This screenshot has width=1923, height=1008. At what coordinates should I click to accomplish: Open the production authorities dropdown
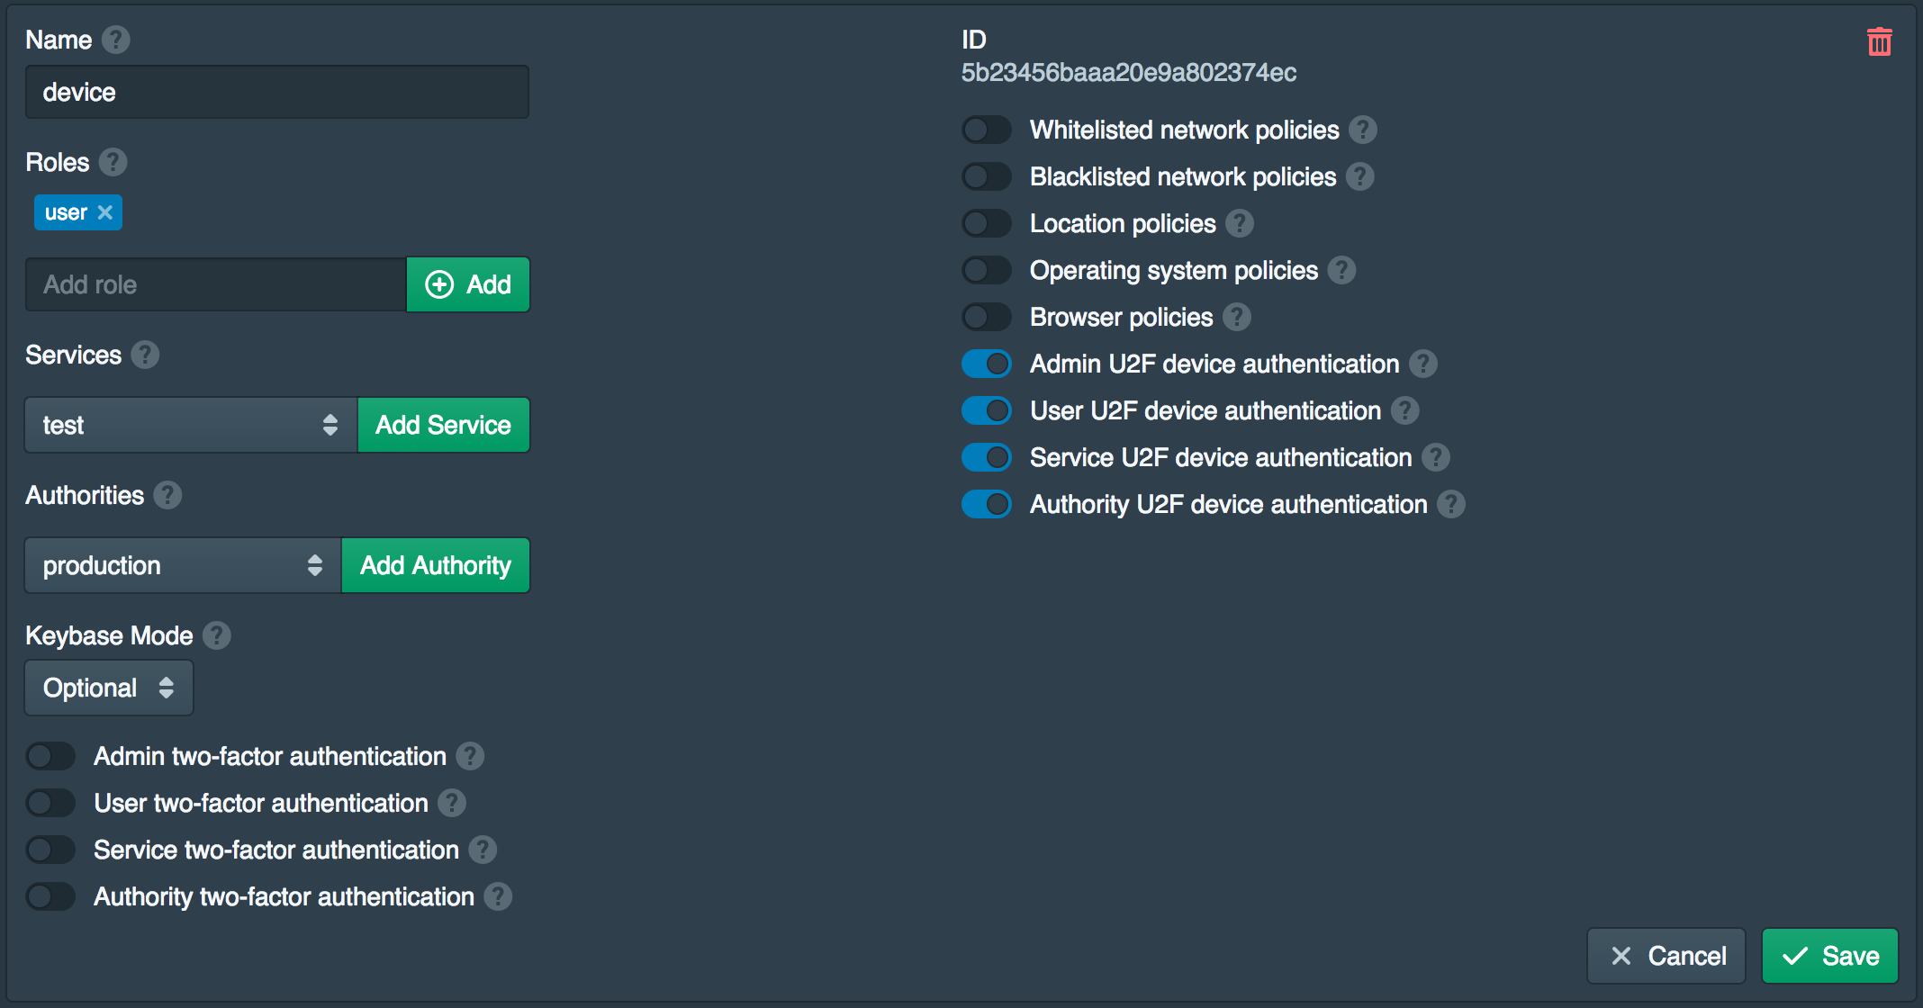tap(183, 565)
